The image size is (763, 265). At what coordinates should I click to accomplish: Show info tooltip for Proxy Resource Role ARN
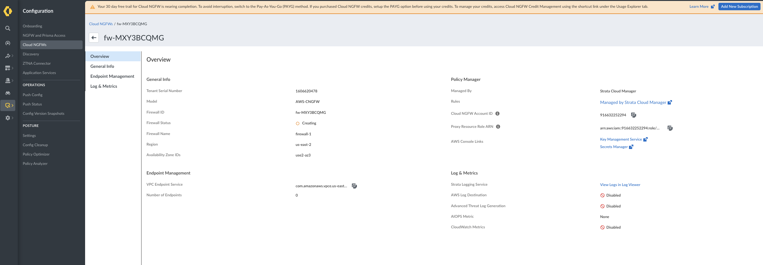(498, 127)
